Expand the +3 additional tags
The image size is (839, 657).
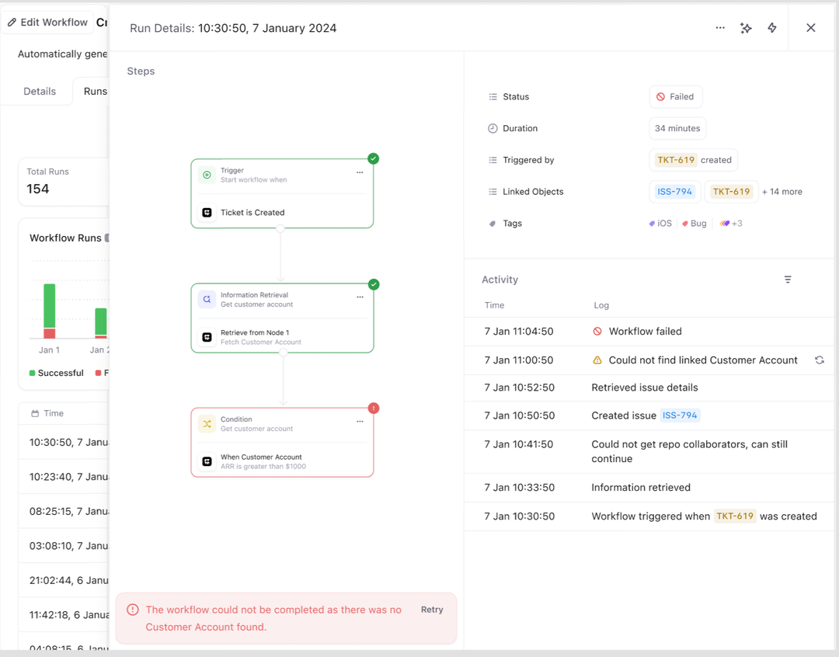click(x=731, y=223)
